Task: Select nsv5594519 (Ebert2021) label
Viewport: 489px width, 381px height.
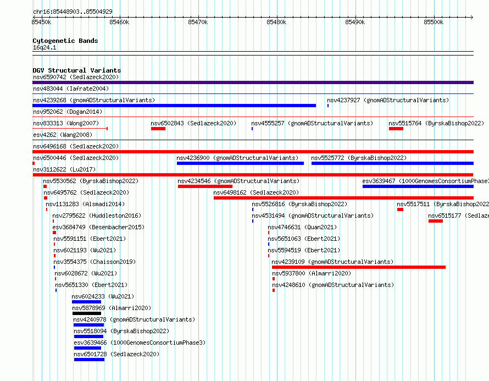Action: click(x=304, y=250)
